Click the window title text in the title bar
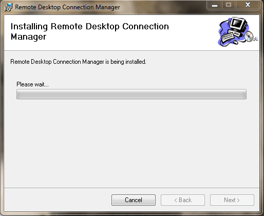Viewport: 264px width, 216px height. pyautogui.click(x=67, y=7)
